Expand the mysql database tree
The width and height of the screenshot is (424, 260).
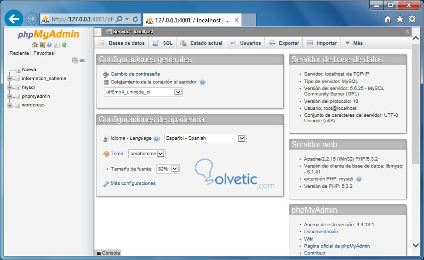point(10,87)
